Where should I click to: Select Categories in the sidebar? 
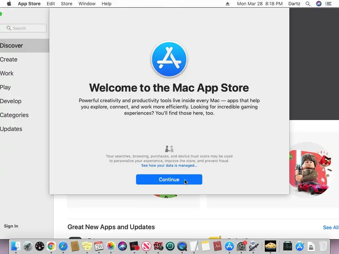[14, 115]
